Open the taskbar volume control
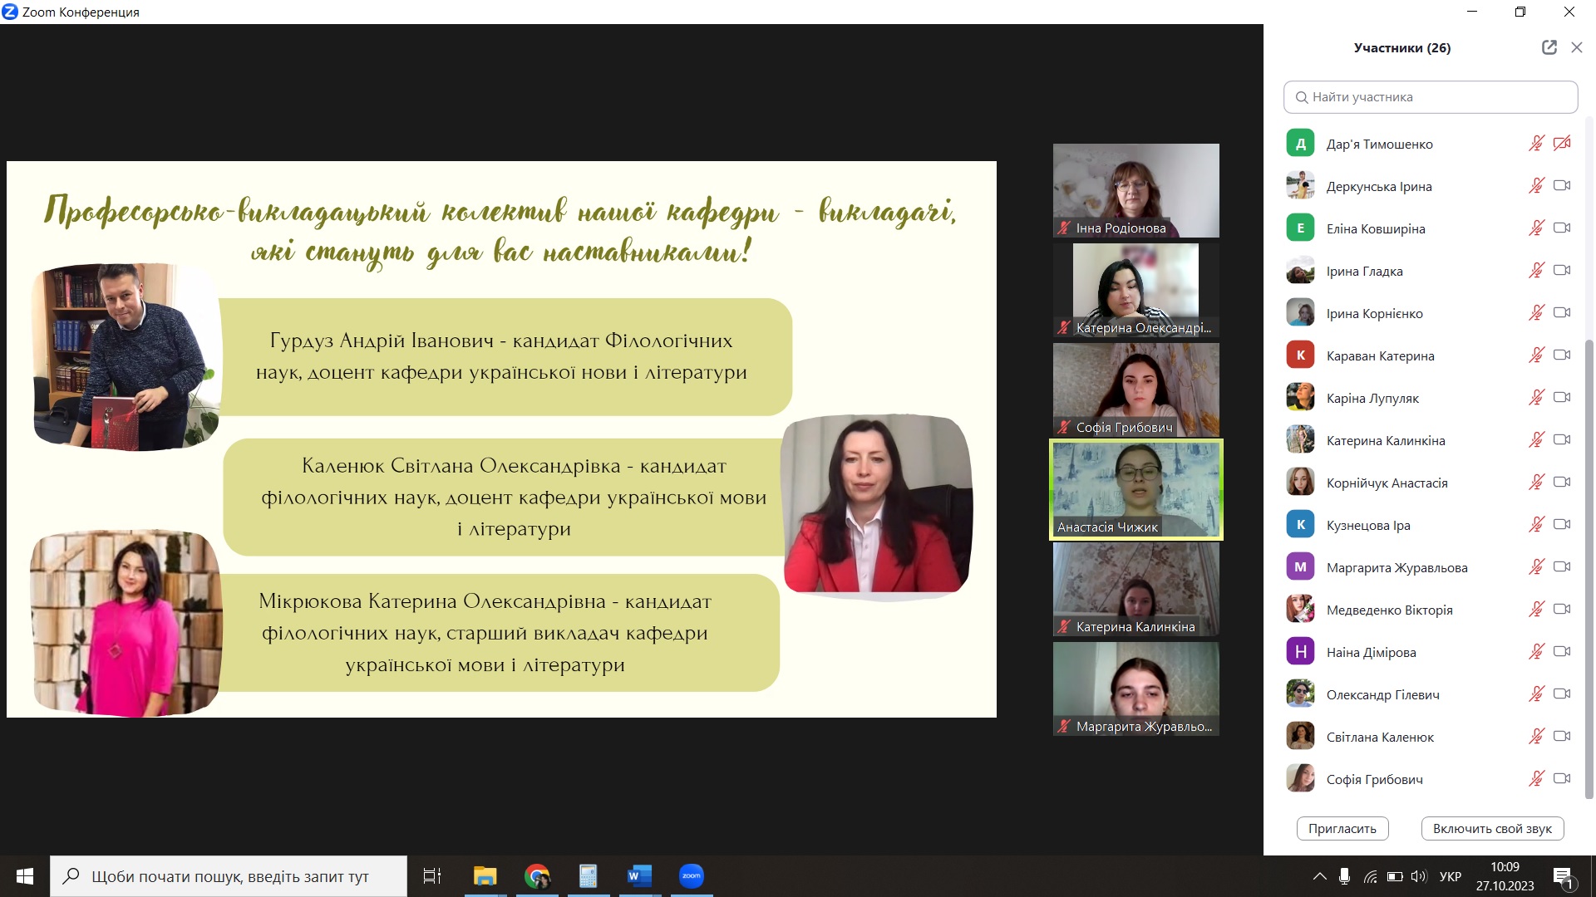 (x=1418, y=876)
